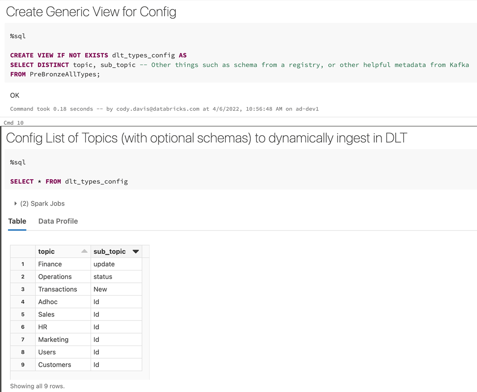Click the sub_topic column header label
Screen dimensions: 477x392
(x=109, y=251)
